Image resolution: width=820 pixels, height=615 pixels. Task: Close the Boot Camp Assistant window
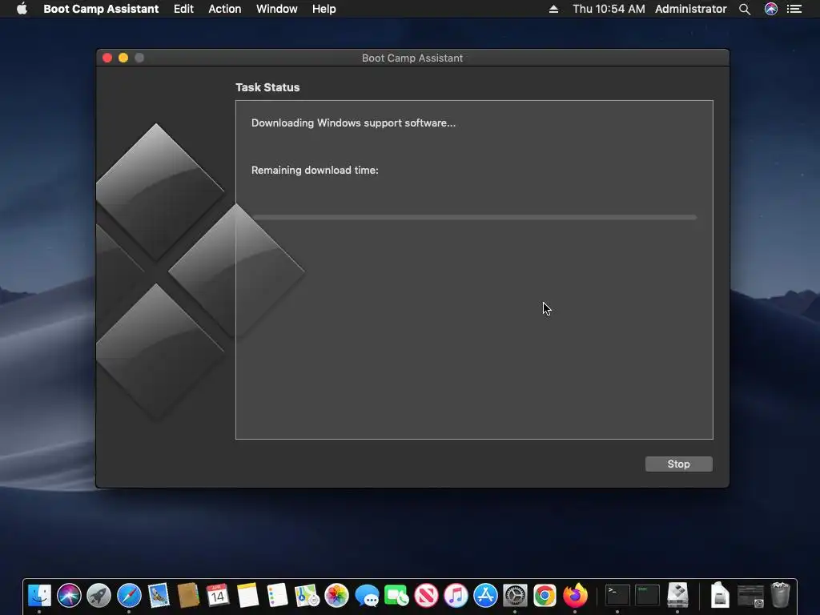click(x=107, y=58)
